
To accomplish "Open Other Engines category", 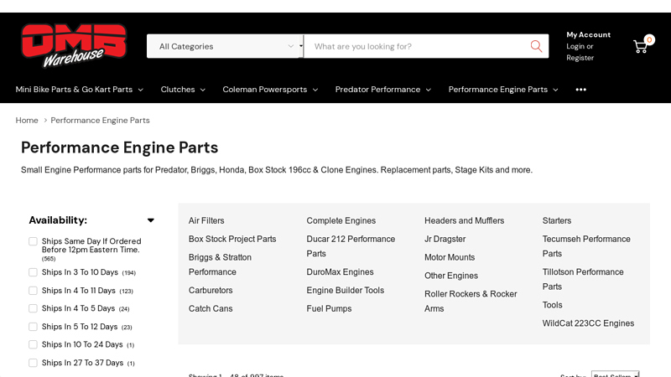I will pyautogui.click(x=451, y=276).
